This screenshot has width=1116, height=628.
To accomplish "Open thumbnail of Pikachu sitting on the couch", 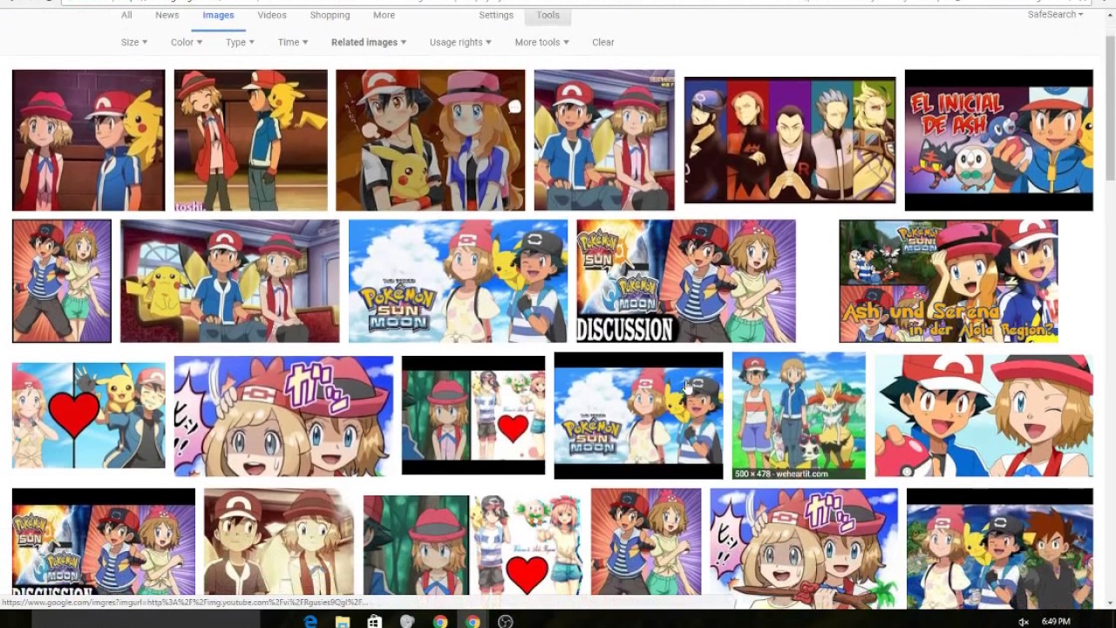I will pos(230,281).
